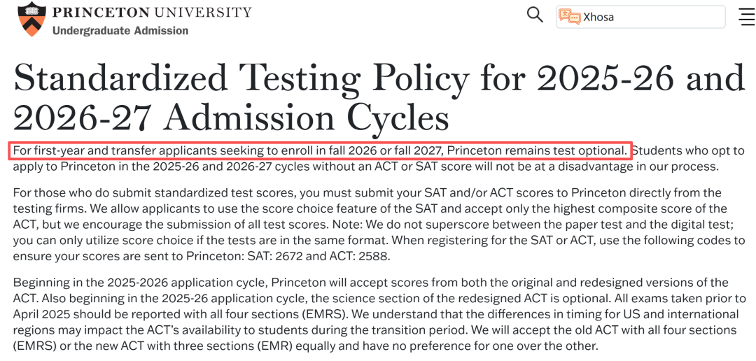Open site search with the magnifier icon
This screenshot has height=361, width=756.
(x=535, y=15)
